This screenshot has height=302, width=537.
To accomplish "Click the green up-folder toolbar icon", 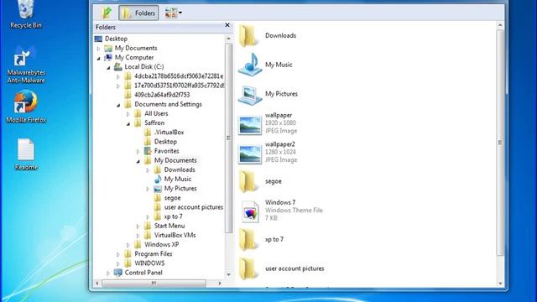I will (x=107, y=13).
